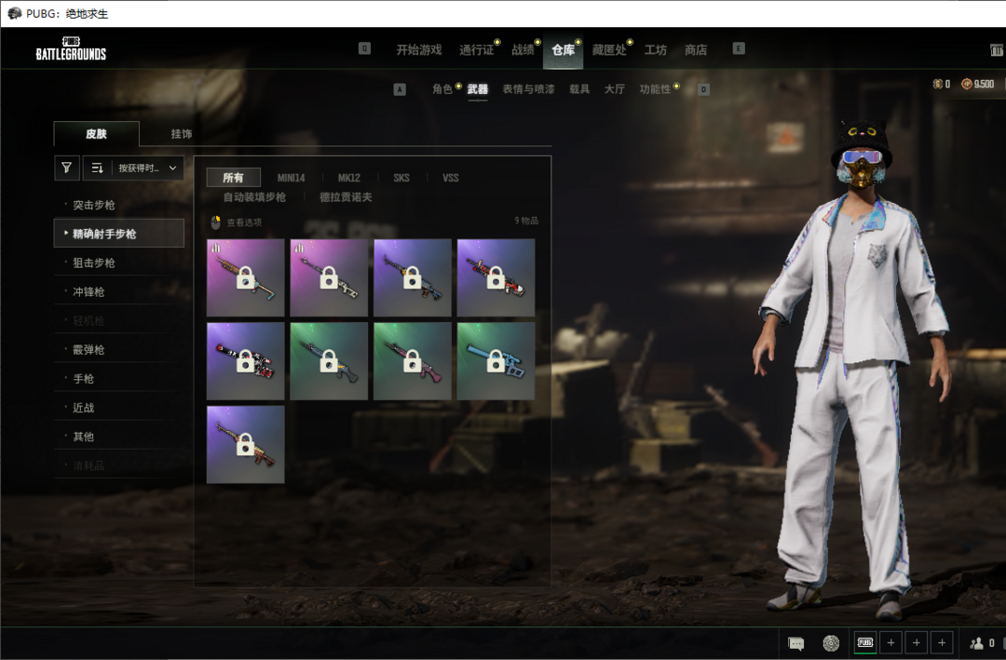Screen dimensions: 1006x660
Task: Click the PUBG Battlegrounds logo
Action: [71, 48]
